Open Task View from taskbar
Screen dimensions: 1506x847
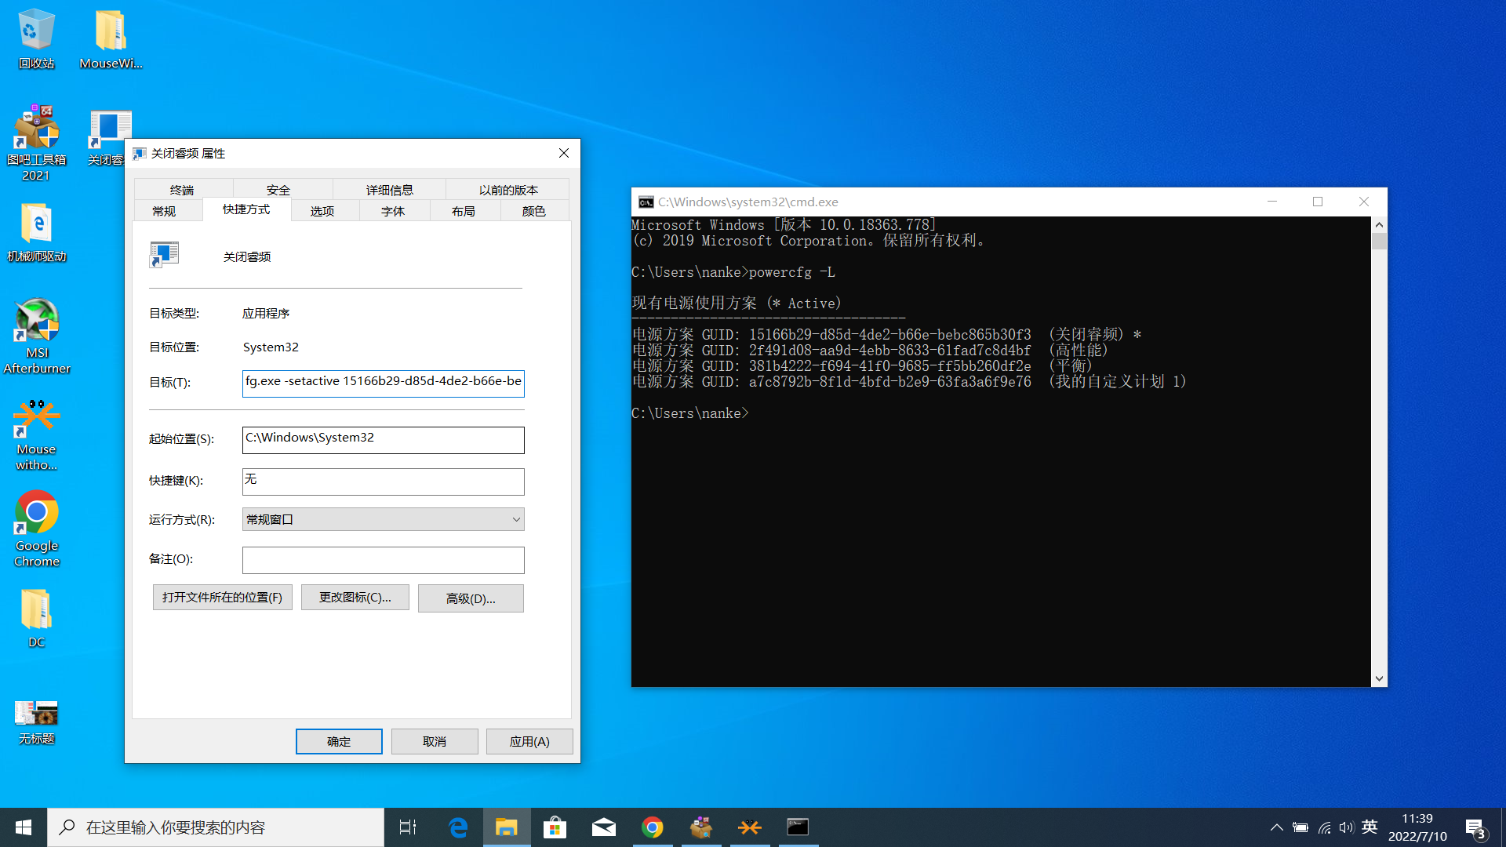(x=408, y=827)
